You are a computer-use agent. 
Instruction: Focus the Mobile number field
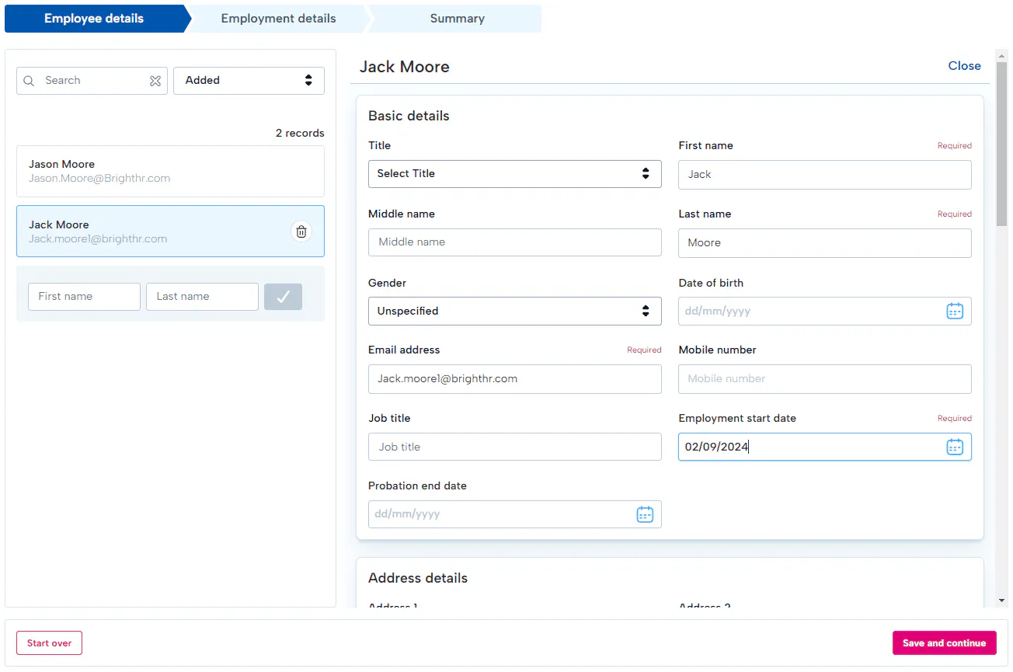click(824, 379)
